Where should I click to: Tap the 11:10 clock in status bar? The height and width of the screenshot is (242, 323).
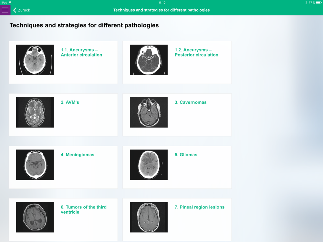pyautogui.click(x=162, y=3)
